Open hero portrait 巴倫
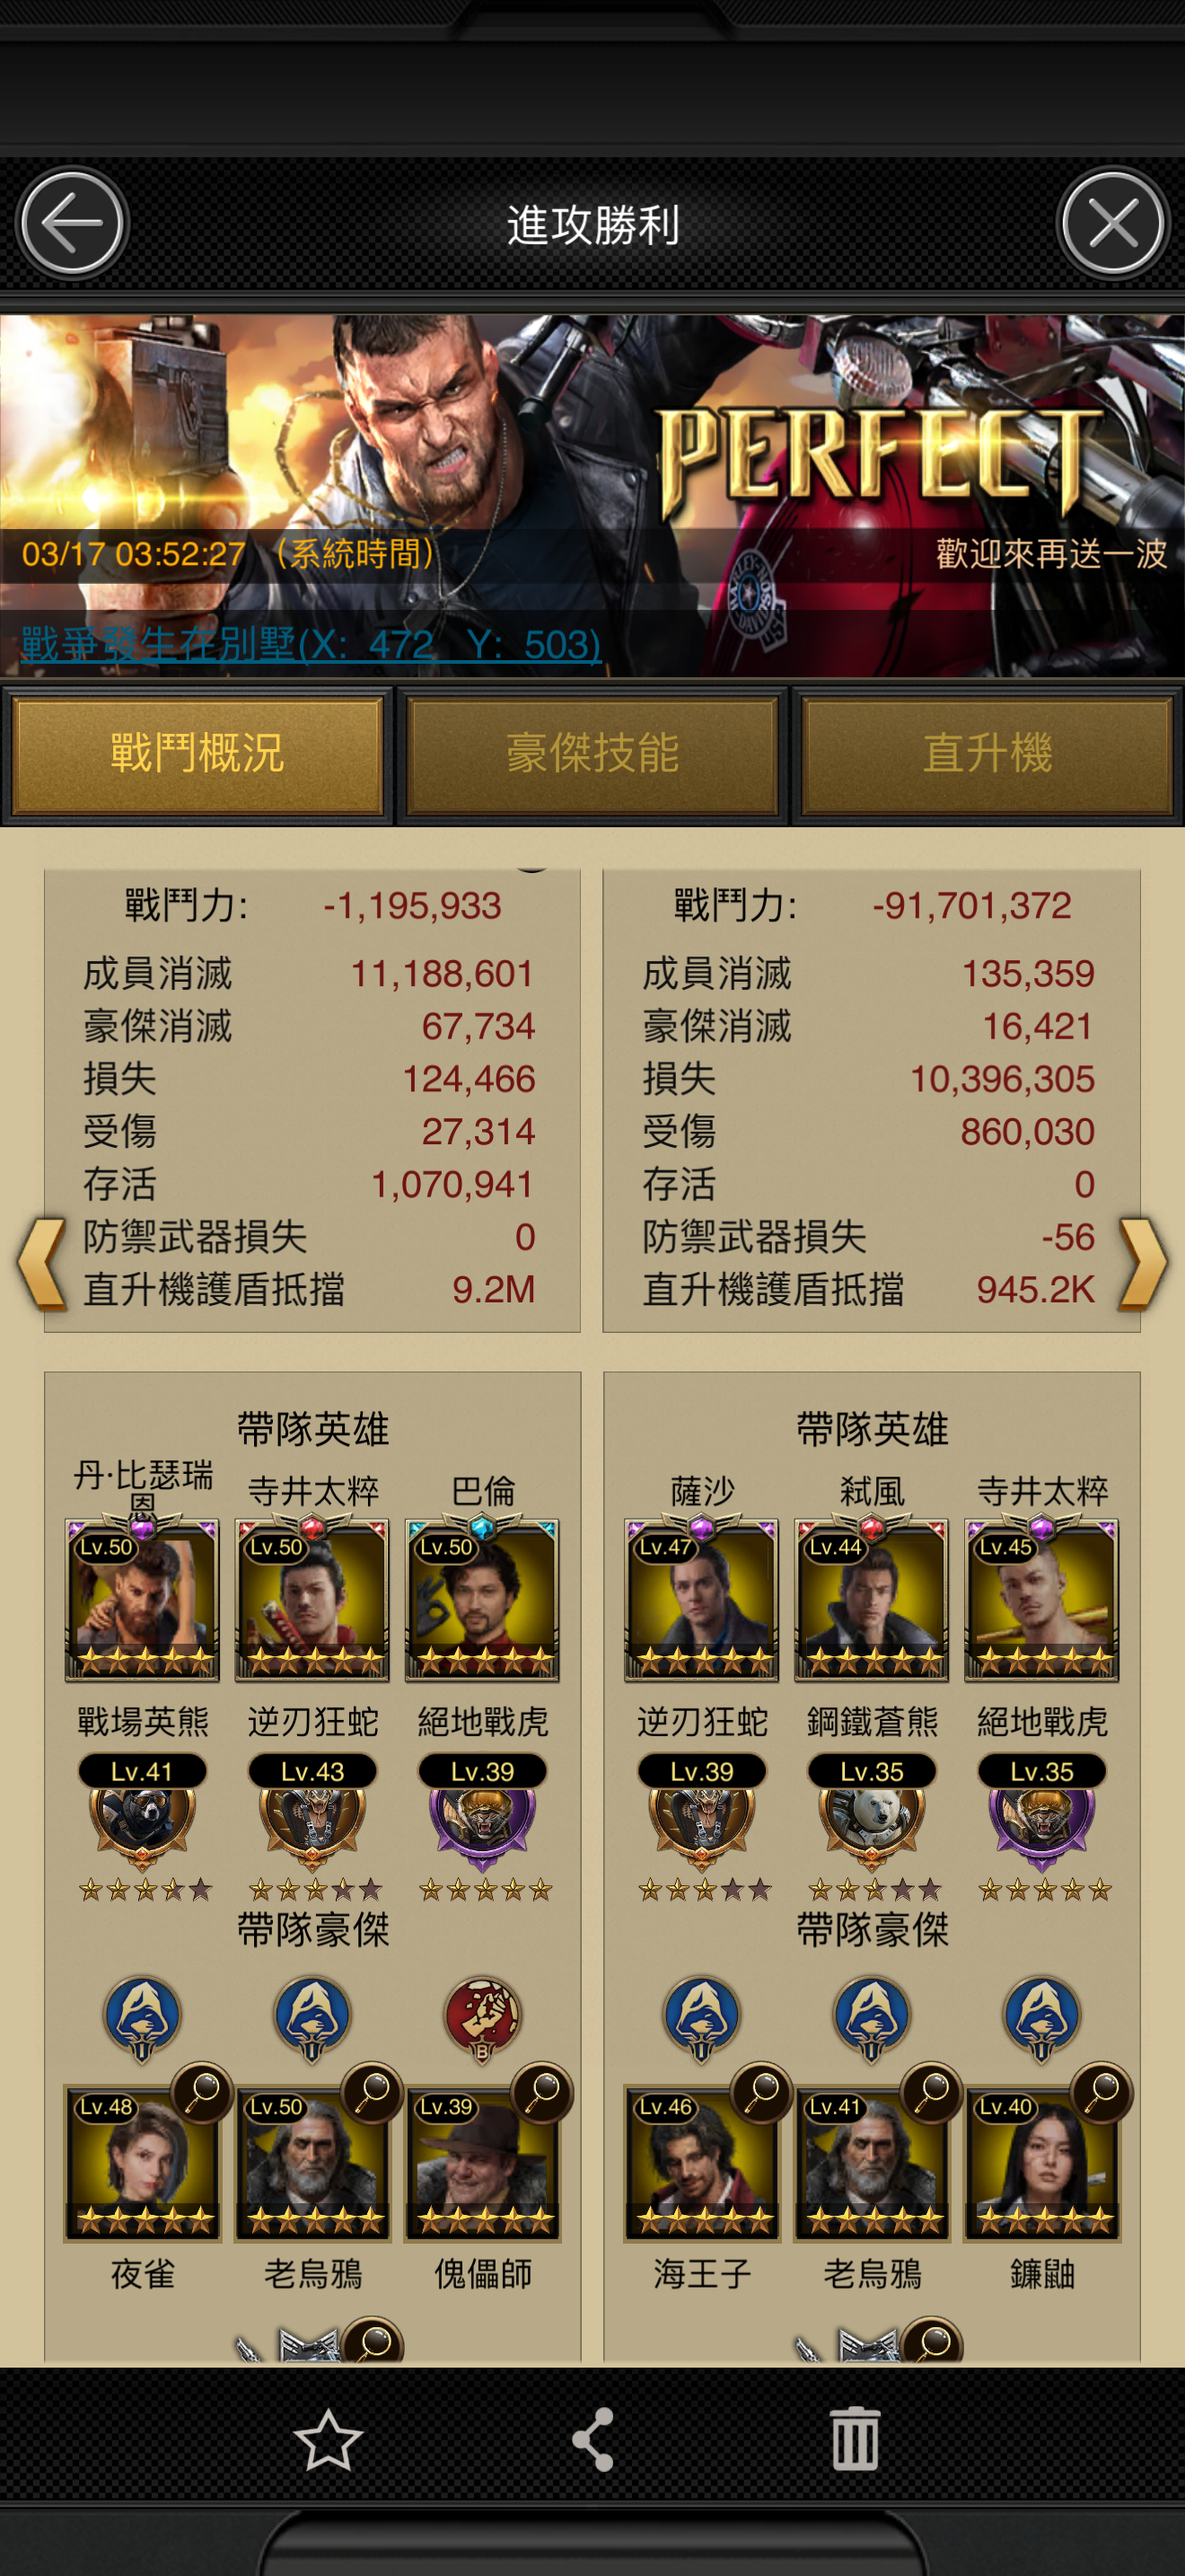This screenshot has width=1185, height=2576. tap(481, 1598)
